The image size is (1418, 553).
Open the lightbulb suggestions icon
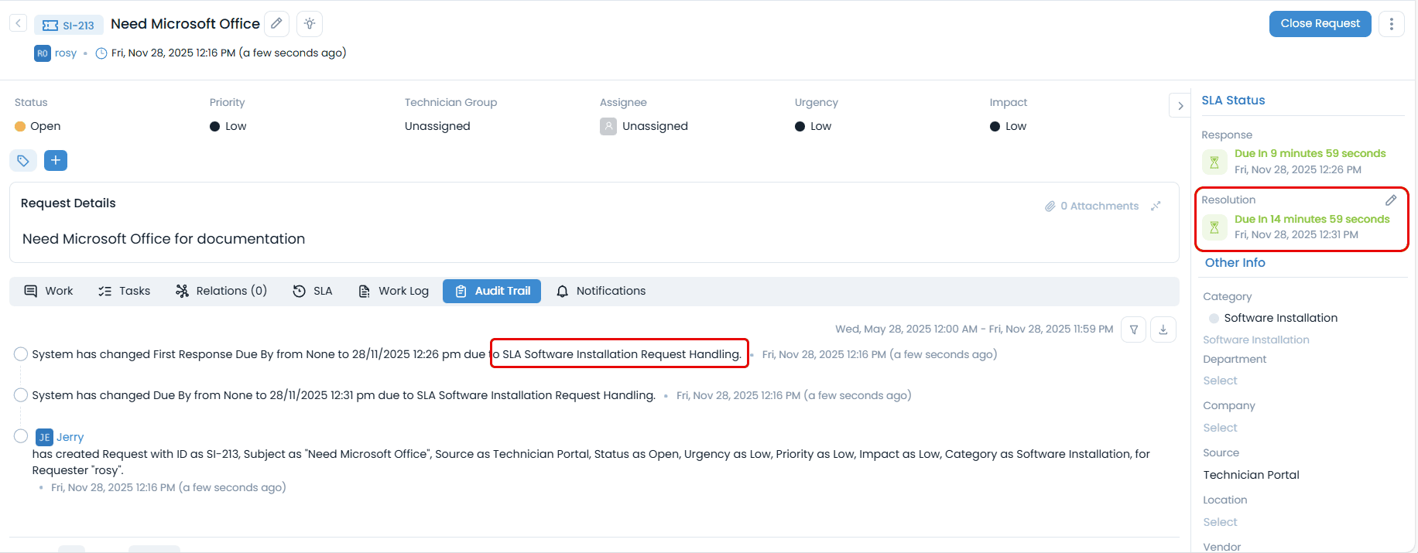[x=310, y=24]
